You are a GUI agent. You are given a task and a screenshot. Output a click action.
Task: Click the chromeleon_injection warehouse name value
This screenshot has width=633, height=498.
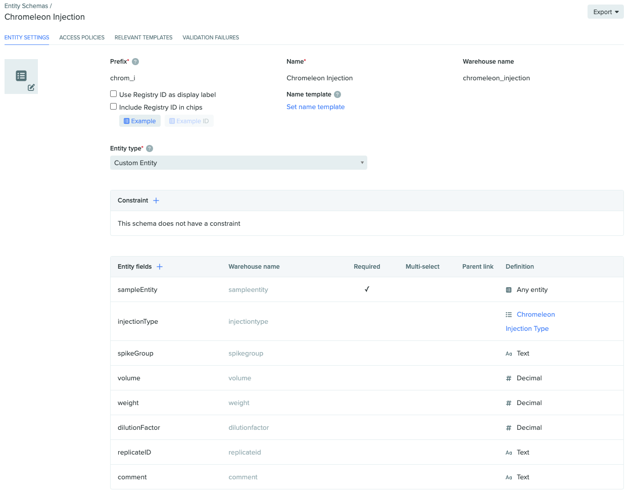[496, 78]
